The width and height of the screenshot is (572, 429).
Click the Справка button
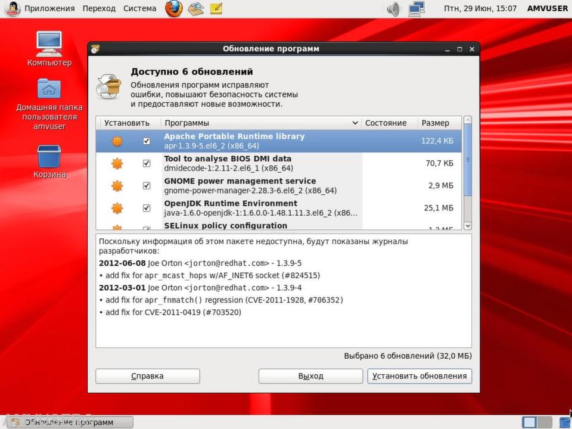[x=148, y=376]
